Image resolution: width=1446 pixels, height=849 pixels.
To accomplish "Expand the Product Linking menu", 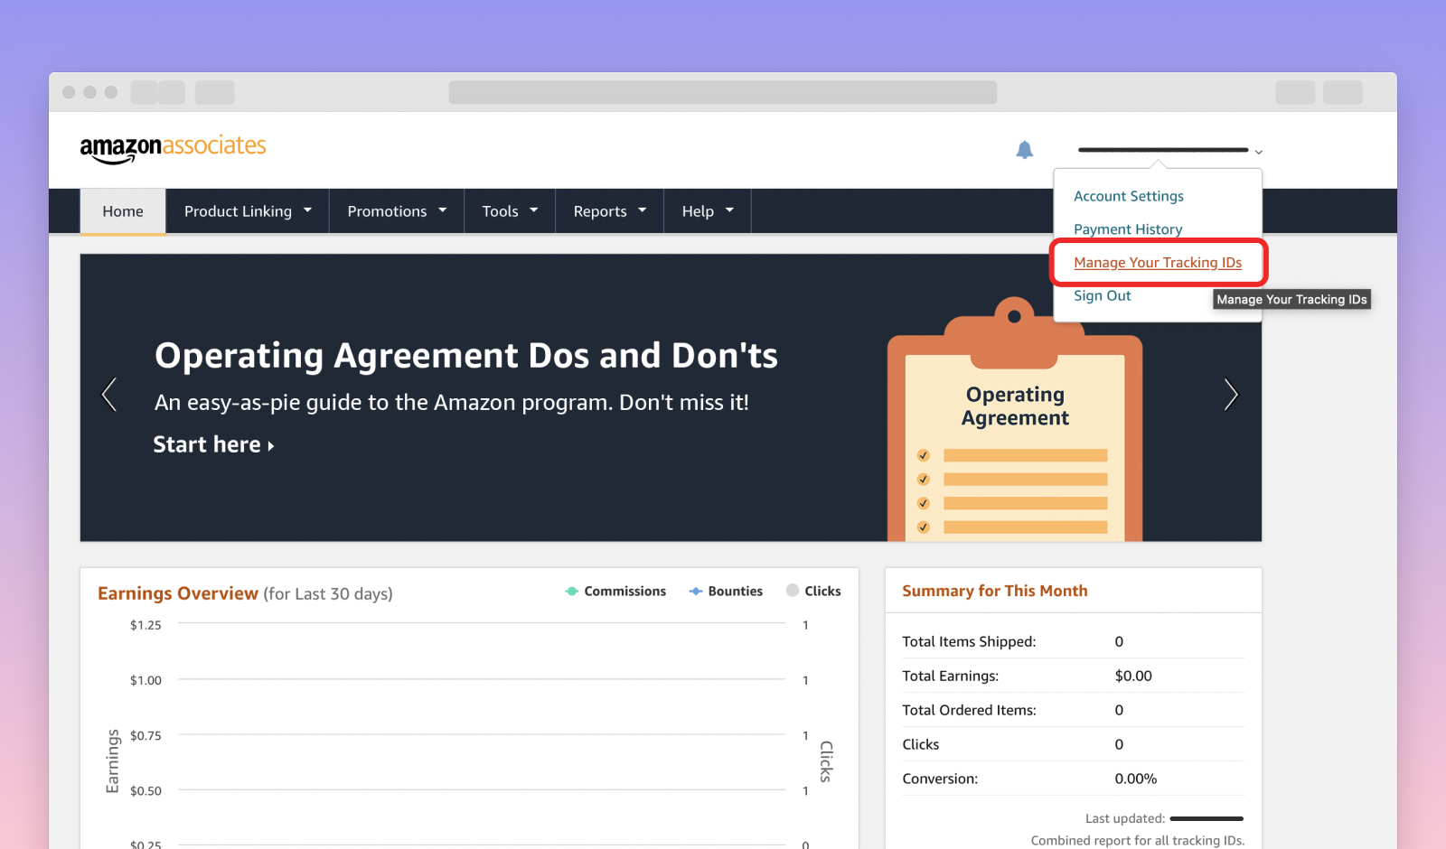I will coord(248,211).
